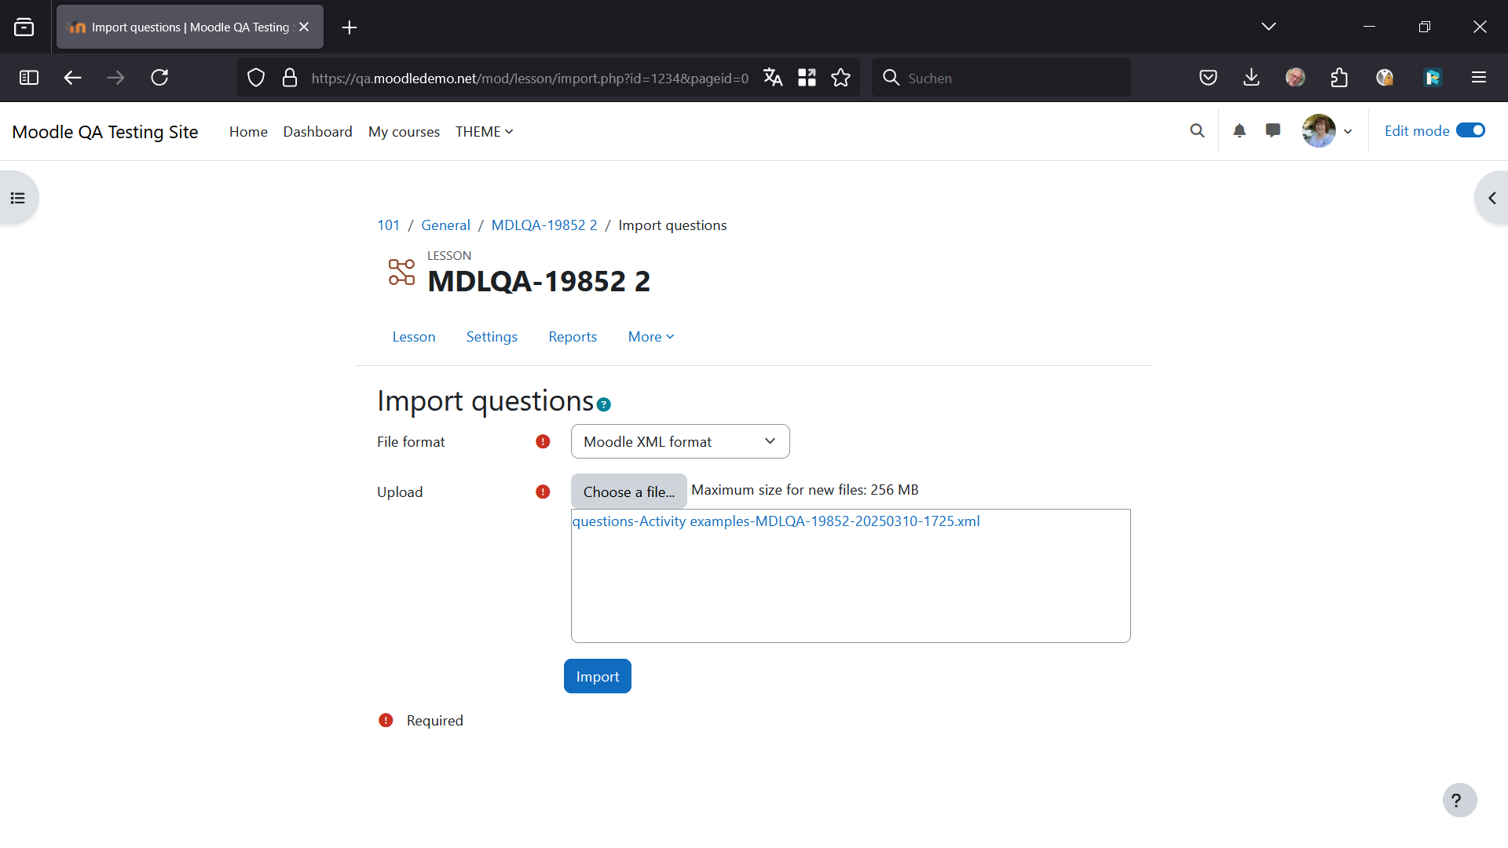Open the tracking protection shield icon

[x=256, y=78]
